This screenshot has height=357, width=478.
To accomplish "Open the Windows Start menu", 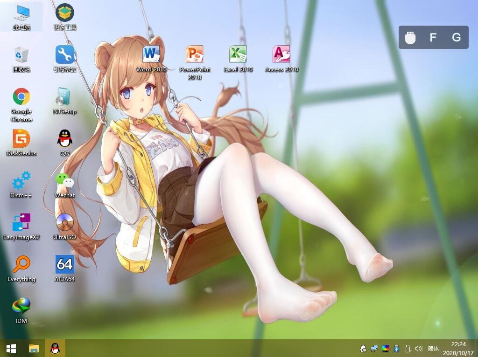I will point(11,349).
